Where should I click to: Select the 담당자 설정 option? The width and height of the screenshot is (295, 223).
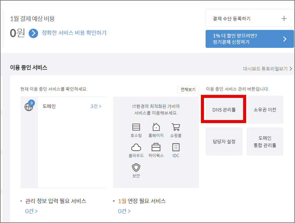[x=224, y=141]
